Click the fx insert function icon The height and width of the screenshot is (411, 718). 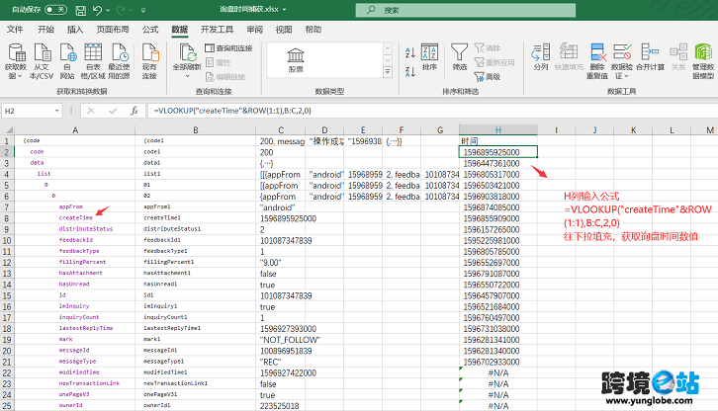tap(135, 111)
